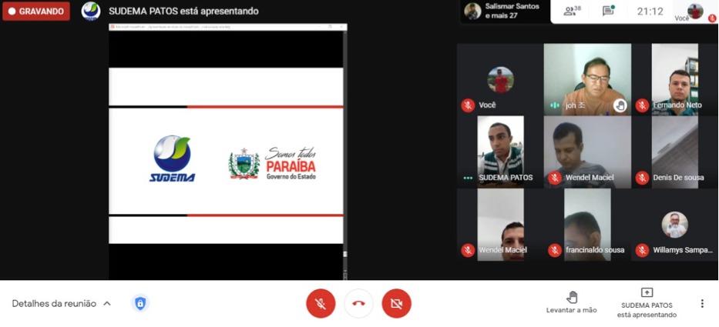Open the participants list icon
719x327 pixels.
571,12
